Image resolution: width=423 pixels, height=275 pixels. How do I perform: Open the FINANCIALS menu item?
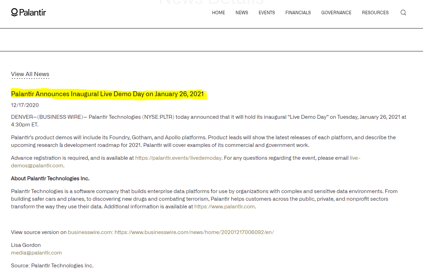[x=298, y=12]
